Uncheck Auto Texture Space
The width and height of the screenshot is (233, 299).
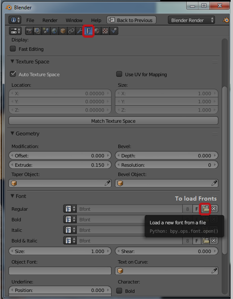(x=13, y=74)
